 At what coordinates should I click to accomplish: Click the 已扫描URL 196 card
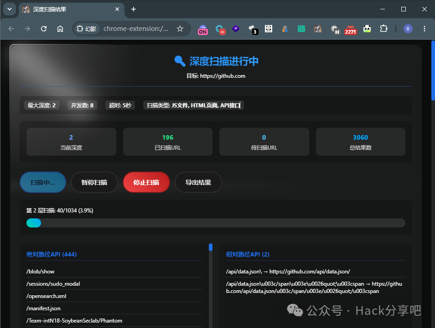[167, 142]
